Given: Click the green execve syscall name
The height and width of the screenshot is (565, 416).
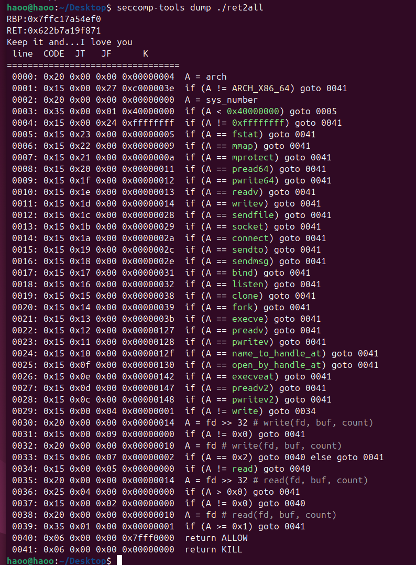Looking at the screenshot, I should coord(247,319).
